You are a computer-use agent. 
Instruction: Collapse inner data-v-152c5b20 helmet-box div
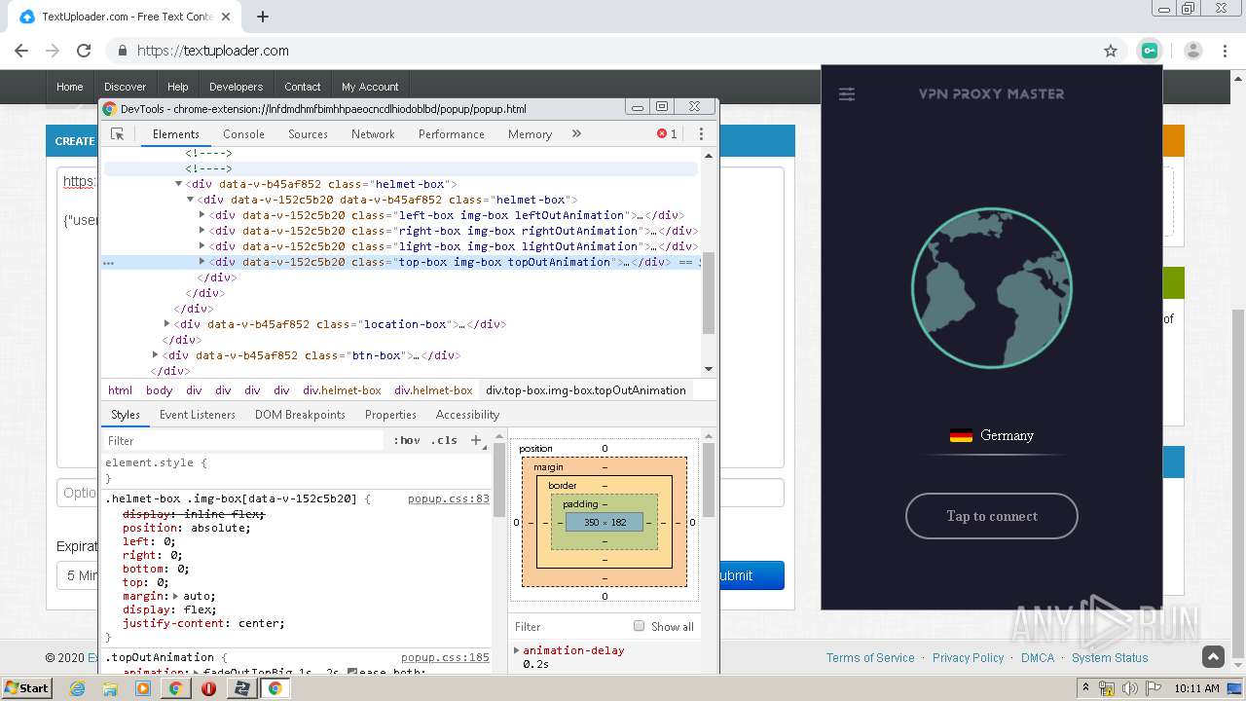tap(191, 200)
